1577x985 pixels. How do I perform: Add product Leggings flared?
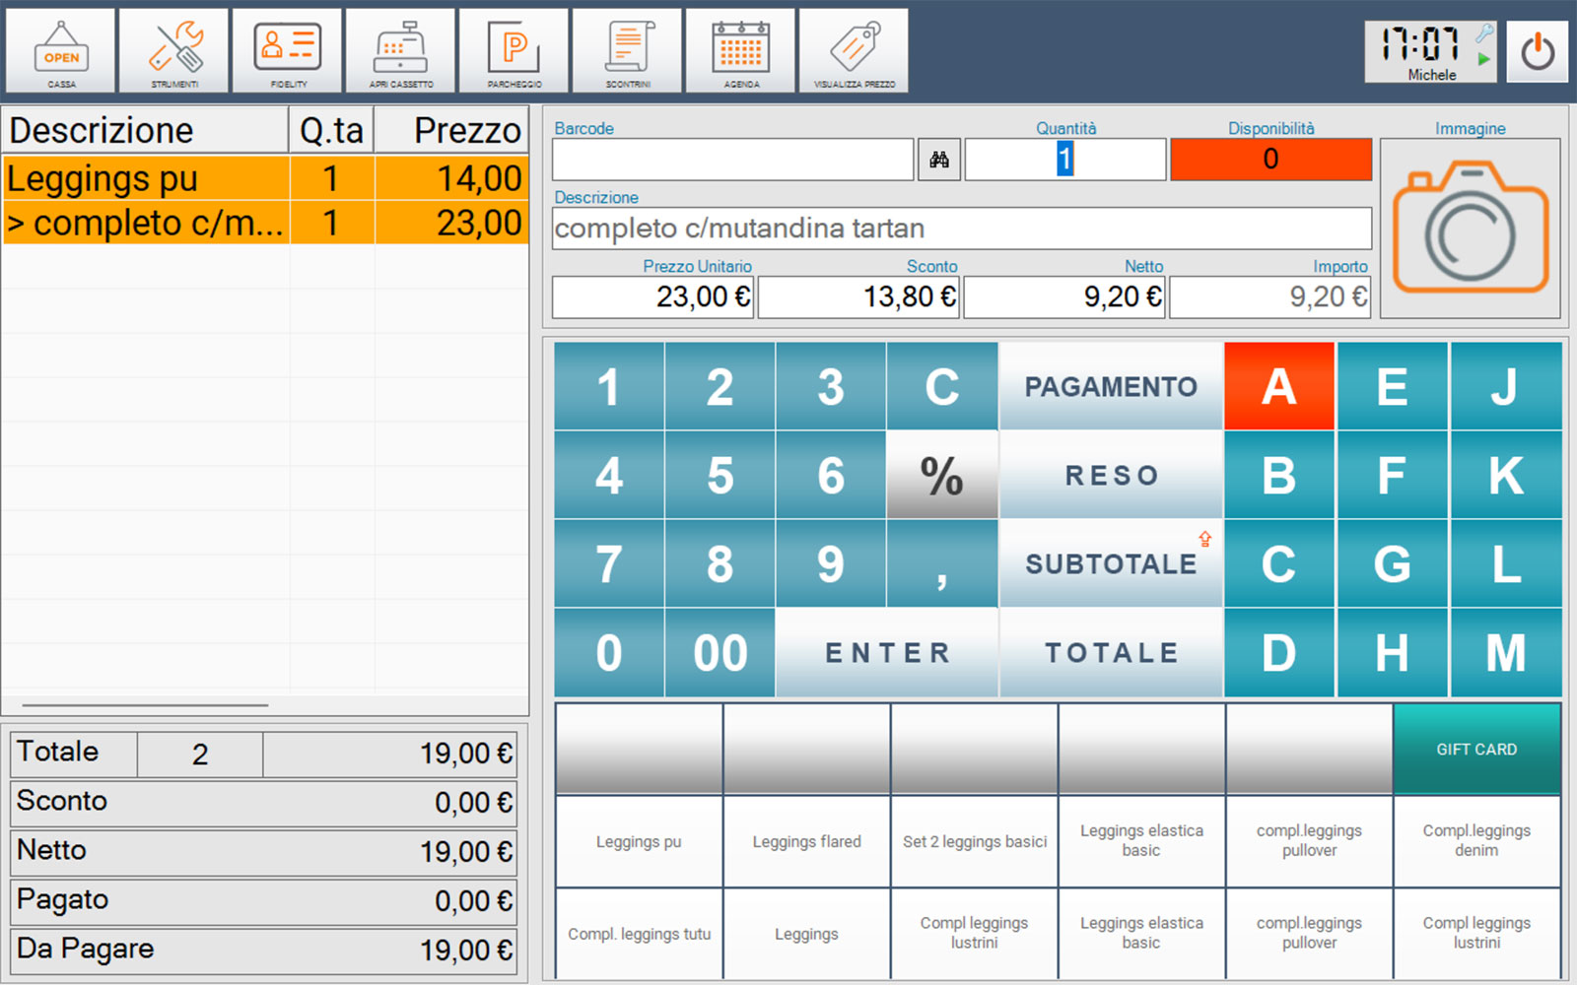(x=806, y=841)
